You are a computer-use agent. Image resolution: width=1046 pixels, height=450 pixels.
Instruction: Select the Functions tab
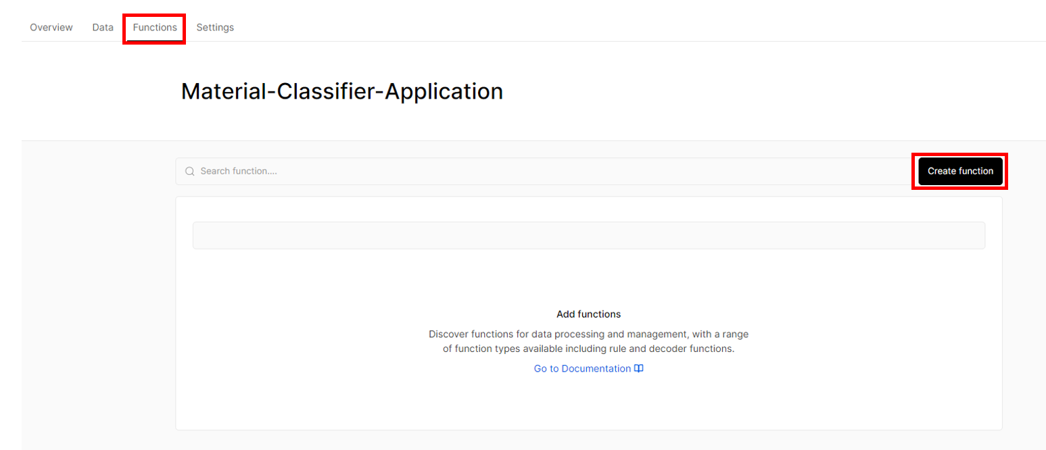[x=155, y=28]
